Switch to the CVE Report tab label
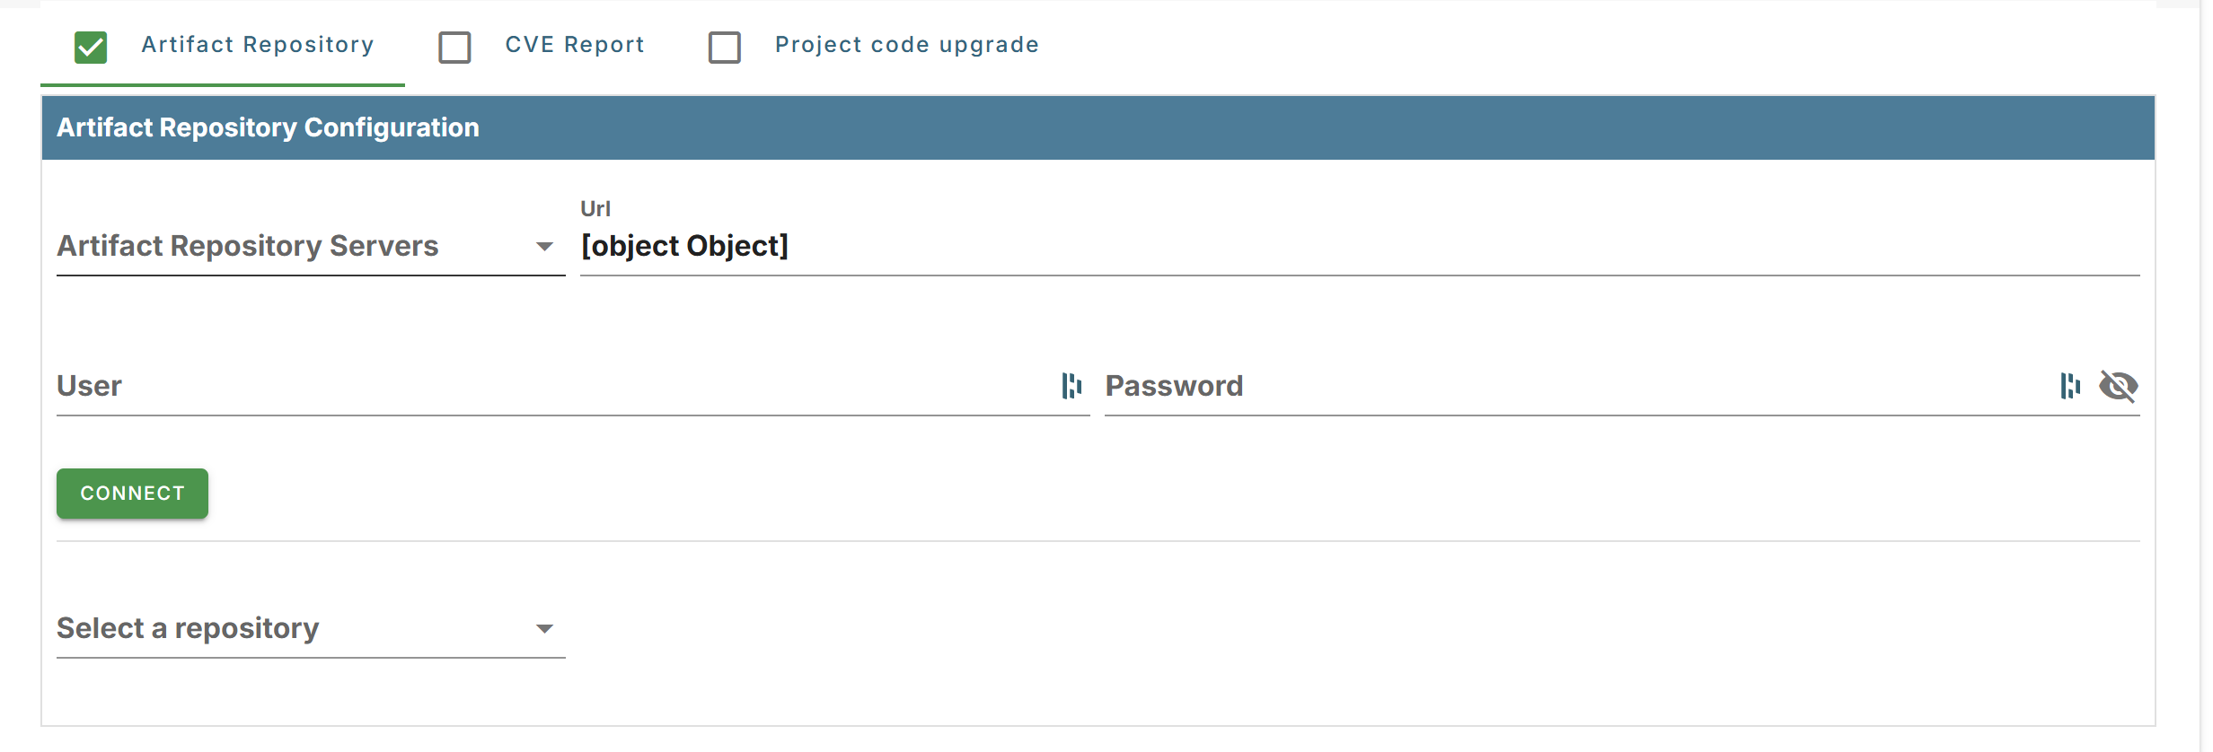 (575, 45)
